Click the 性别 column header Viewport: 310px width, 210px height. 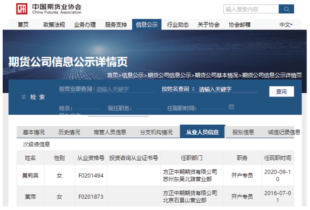pos(59,158)
